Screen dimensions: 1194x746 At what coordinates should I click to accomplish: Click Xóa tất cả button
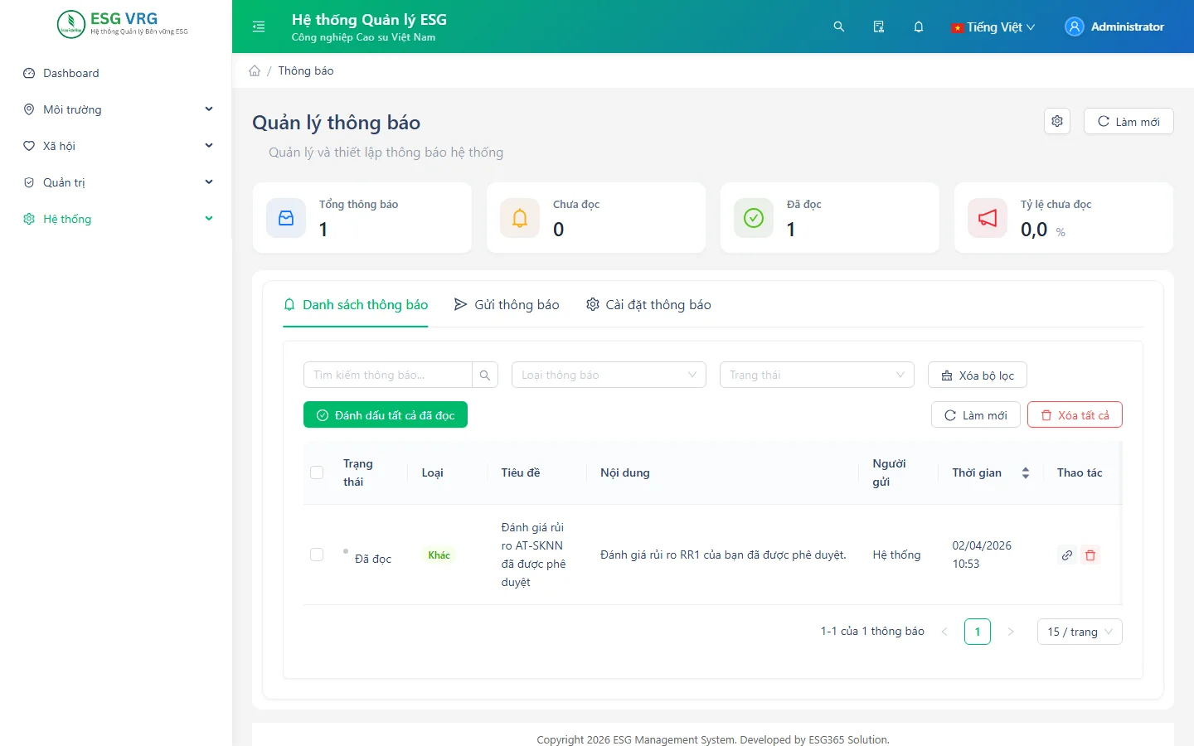pyautogui.click(x=1075, y=414)
